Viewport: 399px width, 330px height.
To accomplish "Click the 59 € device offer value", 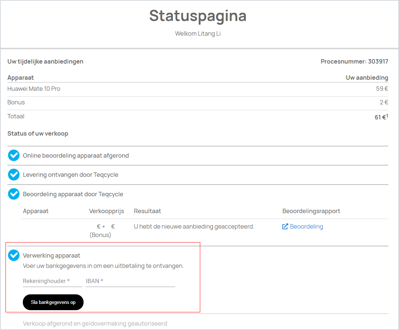I will tap(382, 89).
